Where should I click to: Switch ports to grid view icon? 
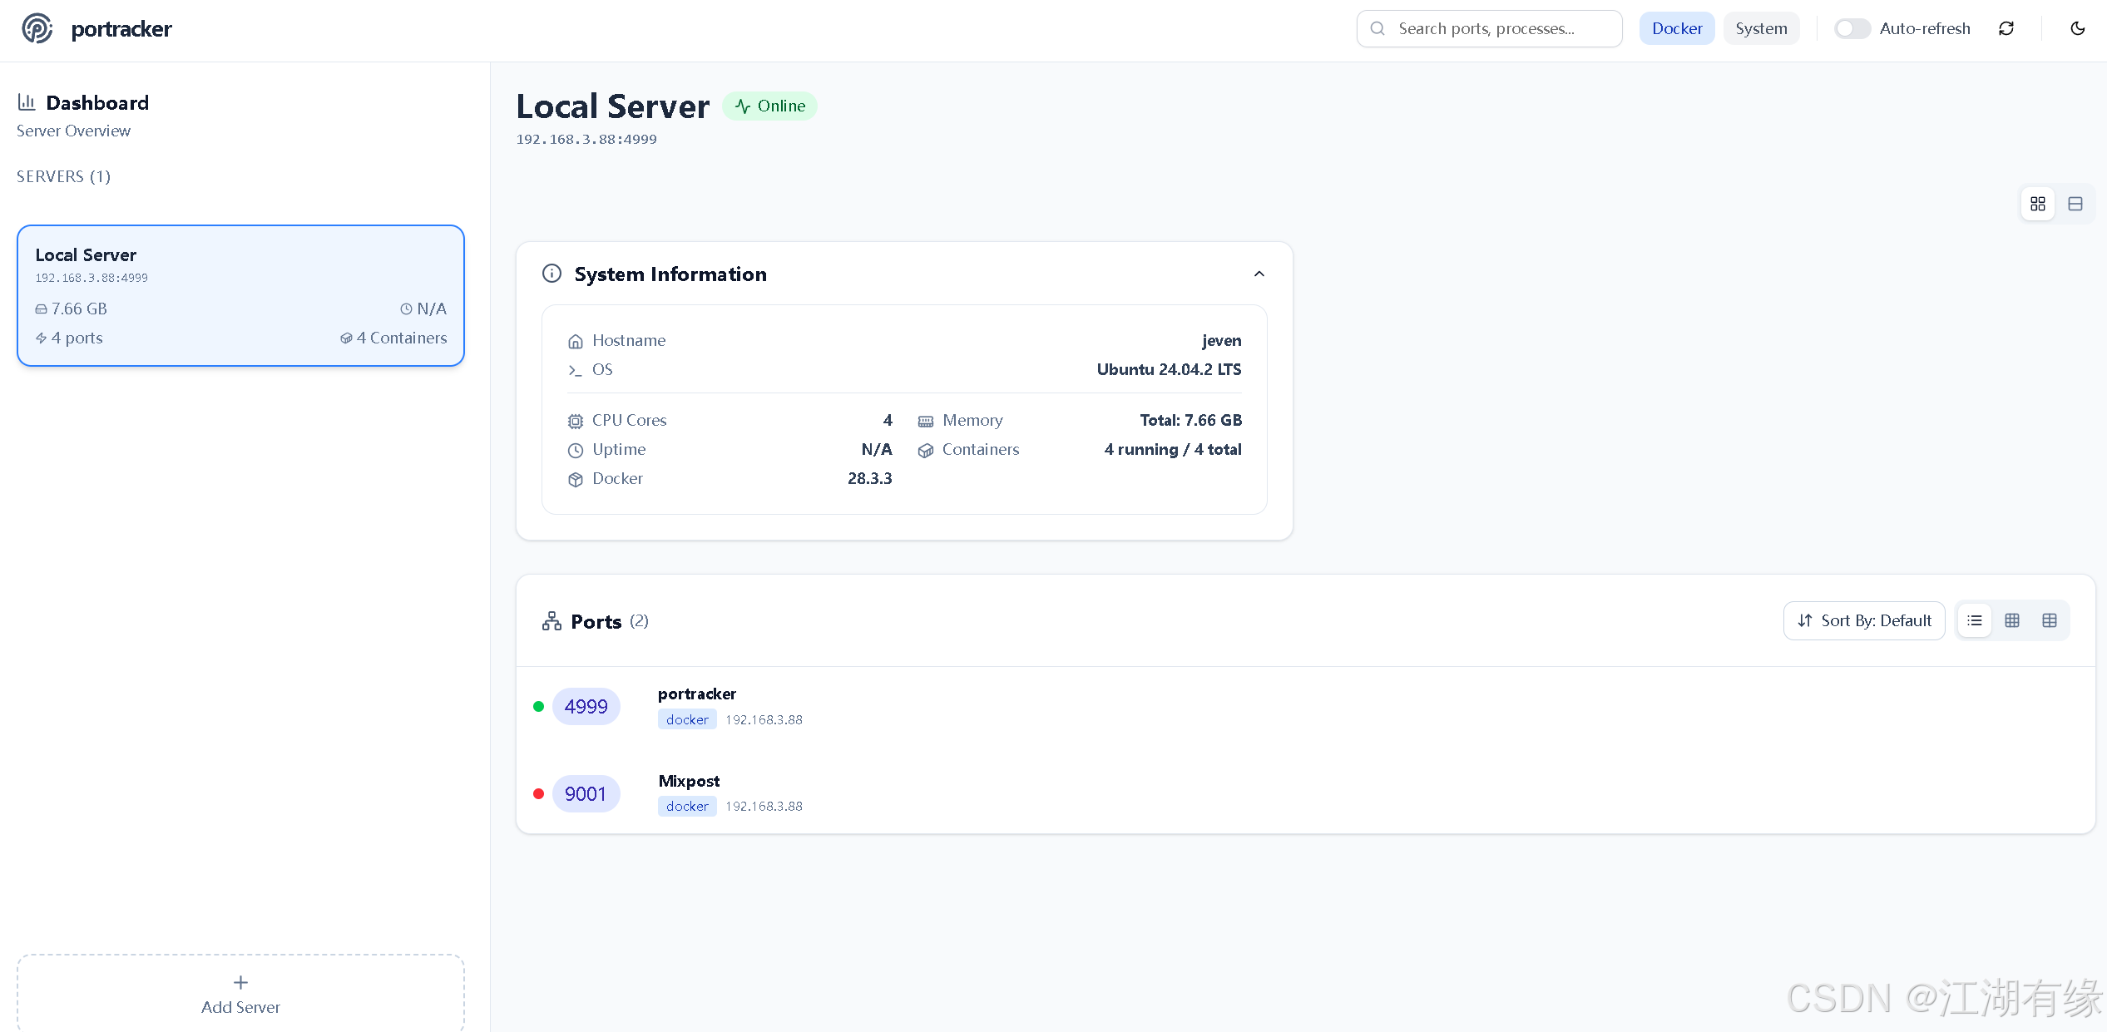(x=2011, y=620)
